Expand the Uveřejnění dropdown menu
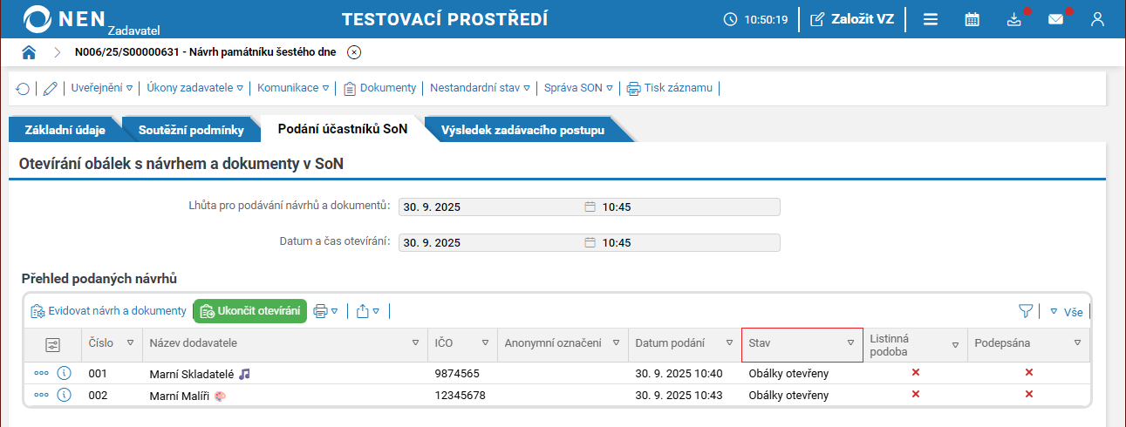 (102, 88)
